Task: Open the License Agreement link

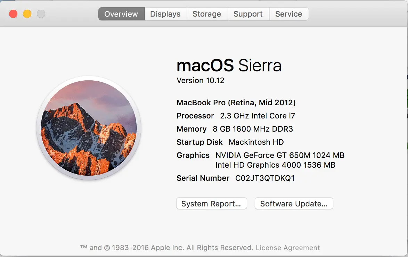Action: coord(288,248)
